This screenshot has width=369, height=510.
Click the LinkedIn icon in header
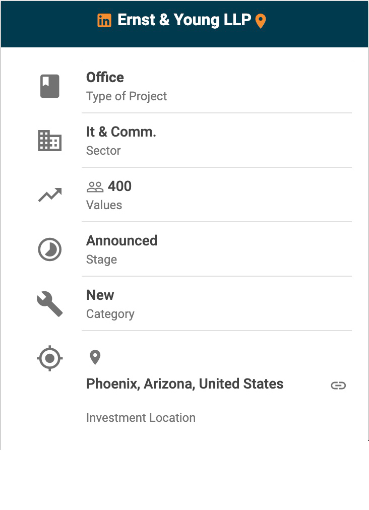(104, 21)
